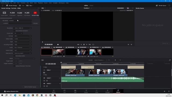Enable Use vertical resolution checkbox
Screen dimensions: 172x97
(x=14, y=31)
